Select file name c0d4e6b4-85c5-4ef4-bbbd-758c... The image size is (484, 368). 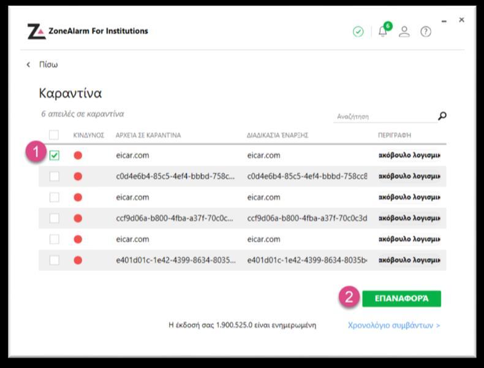[x=175, y=176]
